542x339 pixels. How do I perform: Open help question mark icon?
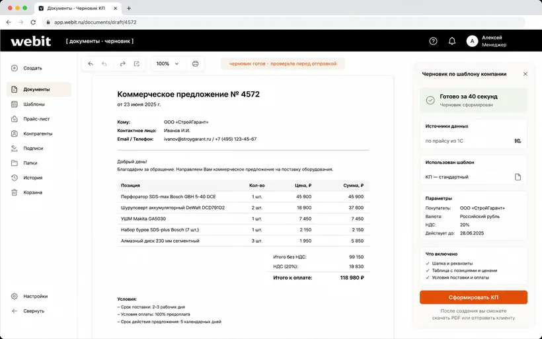point(433,41)
